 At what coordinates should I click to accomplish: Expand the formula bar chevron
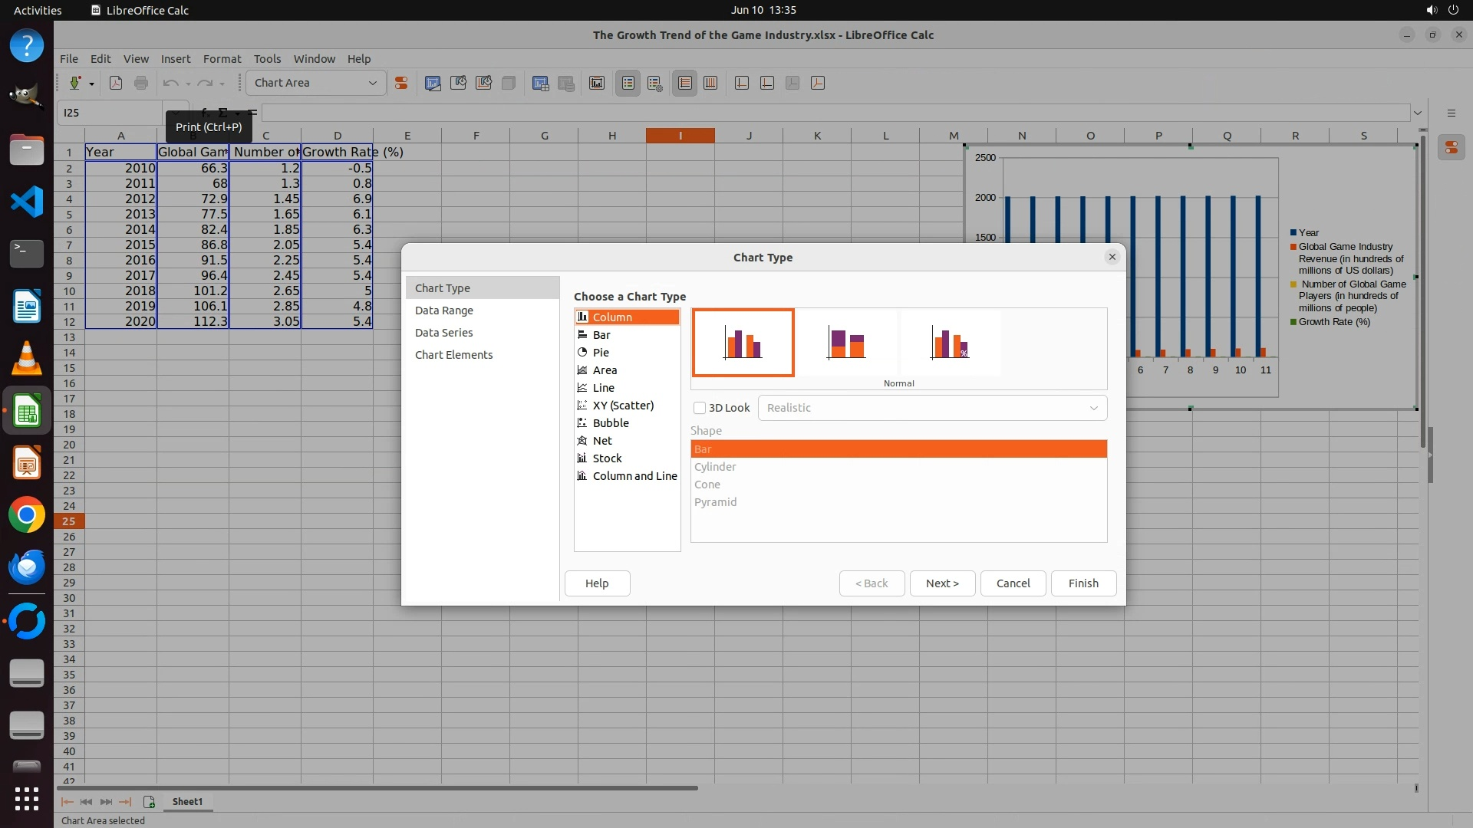tap(1417, 113)
